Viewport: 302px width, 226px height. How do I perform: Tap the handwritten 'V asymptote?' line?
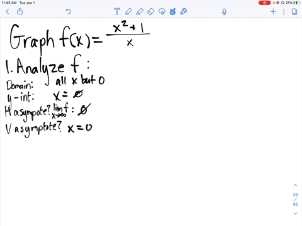pyautogui.click(x=33, y=129)
